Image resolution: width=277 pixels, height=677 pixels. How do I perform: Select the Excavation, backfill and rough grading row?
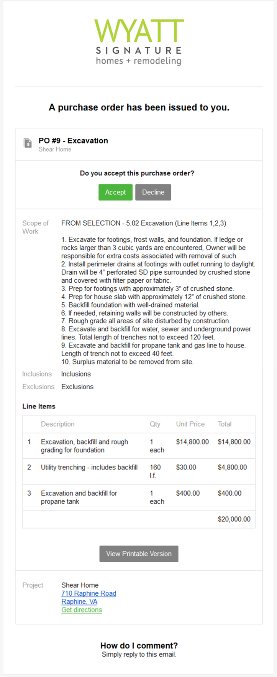[84, 446]
